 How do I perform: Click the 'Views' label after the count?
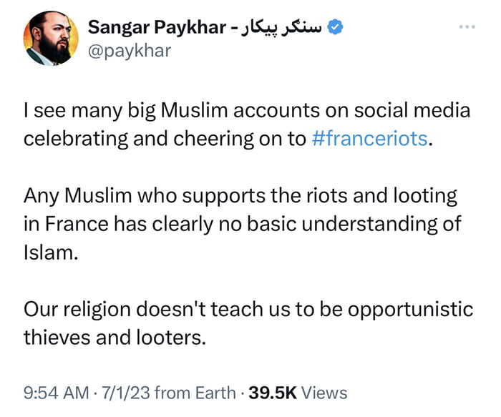tap(324, 392)
